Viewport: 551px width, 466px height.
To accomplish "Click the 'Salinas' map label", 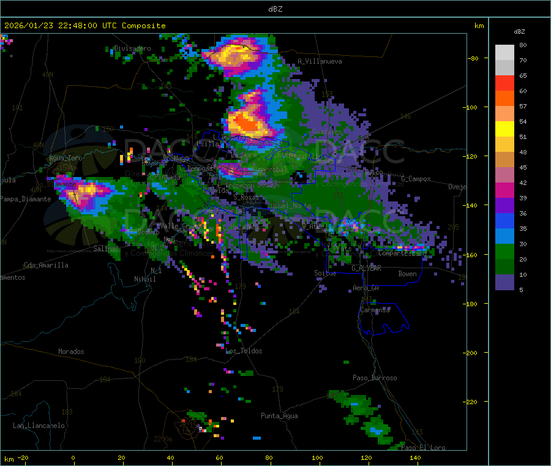I will (x=106, y=249).
